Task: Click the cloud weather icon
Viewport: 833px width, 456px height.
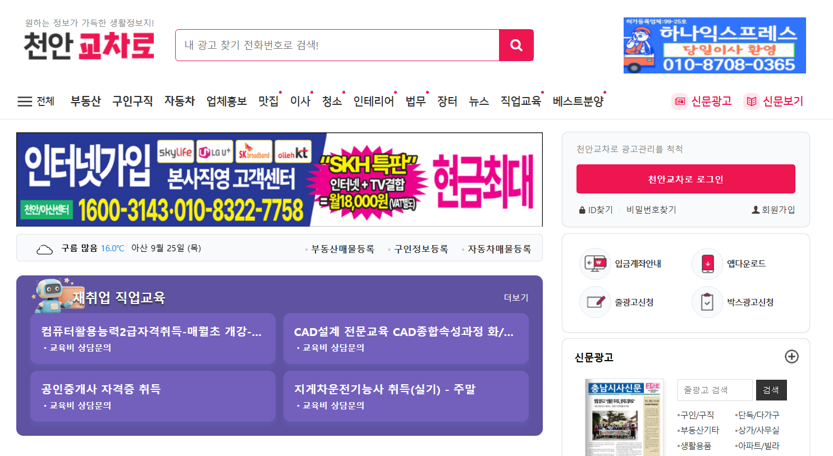Action: tap(44, 249)
